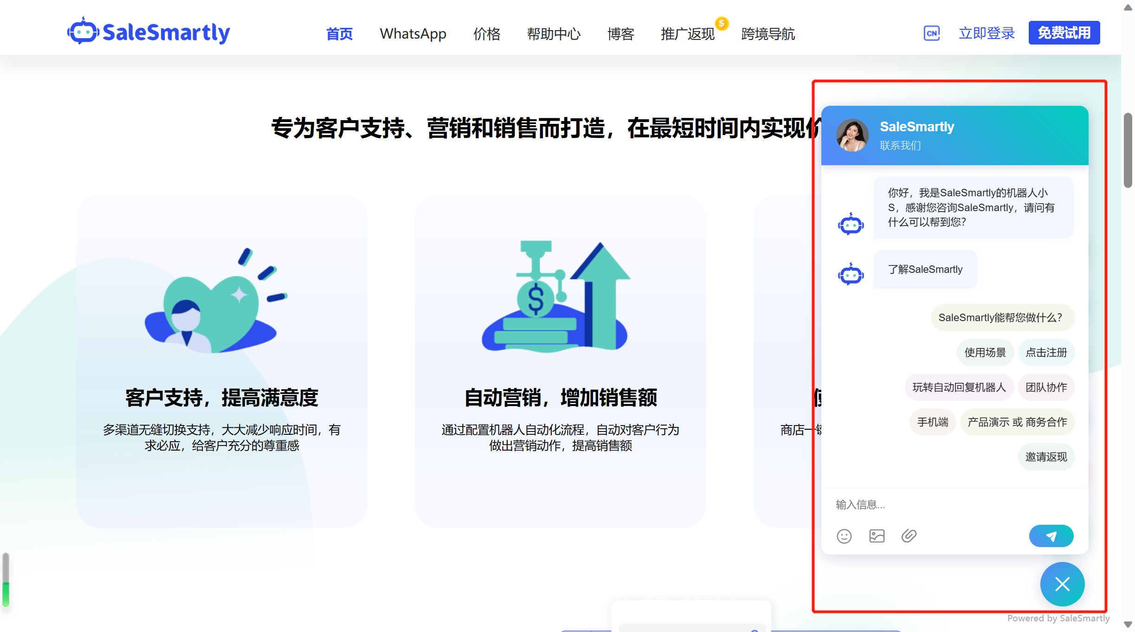Close the chat widget with X button
Viewport: 1135px width, 632px height.
(x=1062, y=584)
